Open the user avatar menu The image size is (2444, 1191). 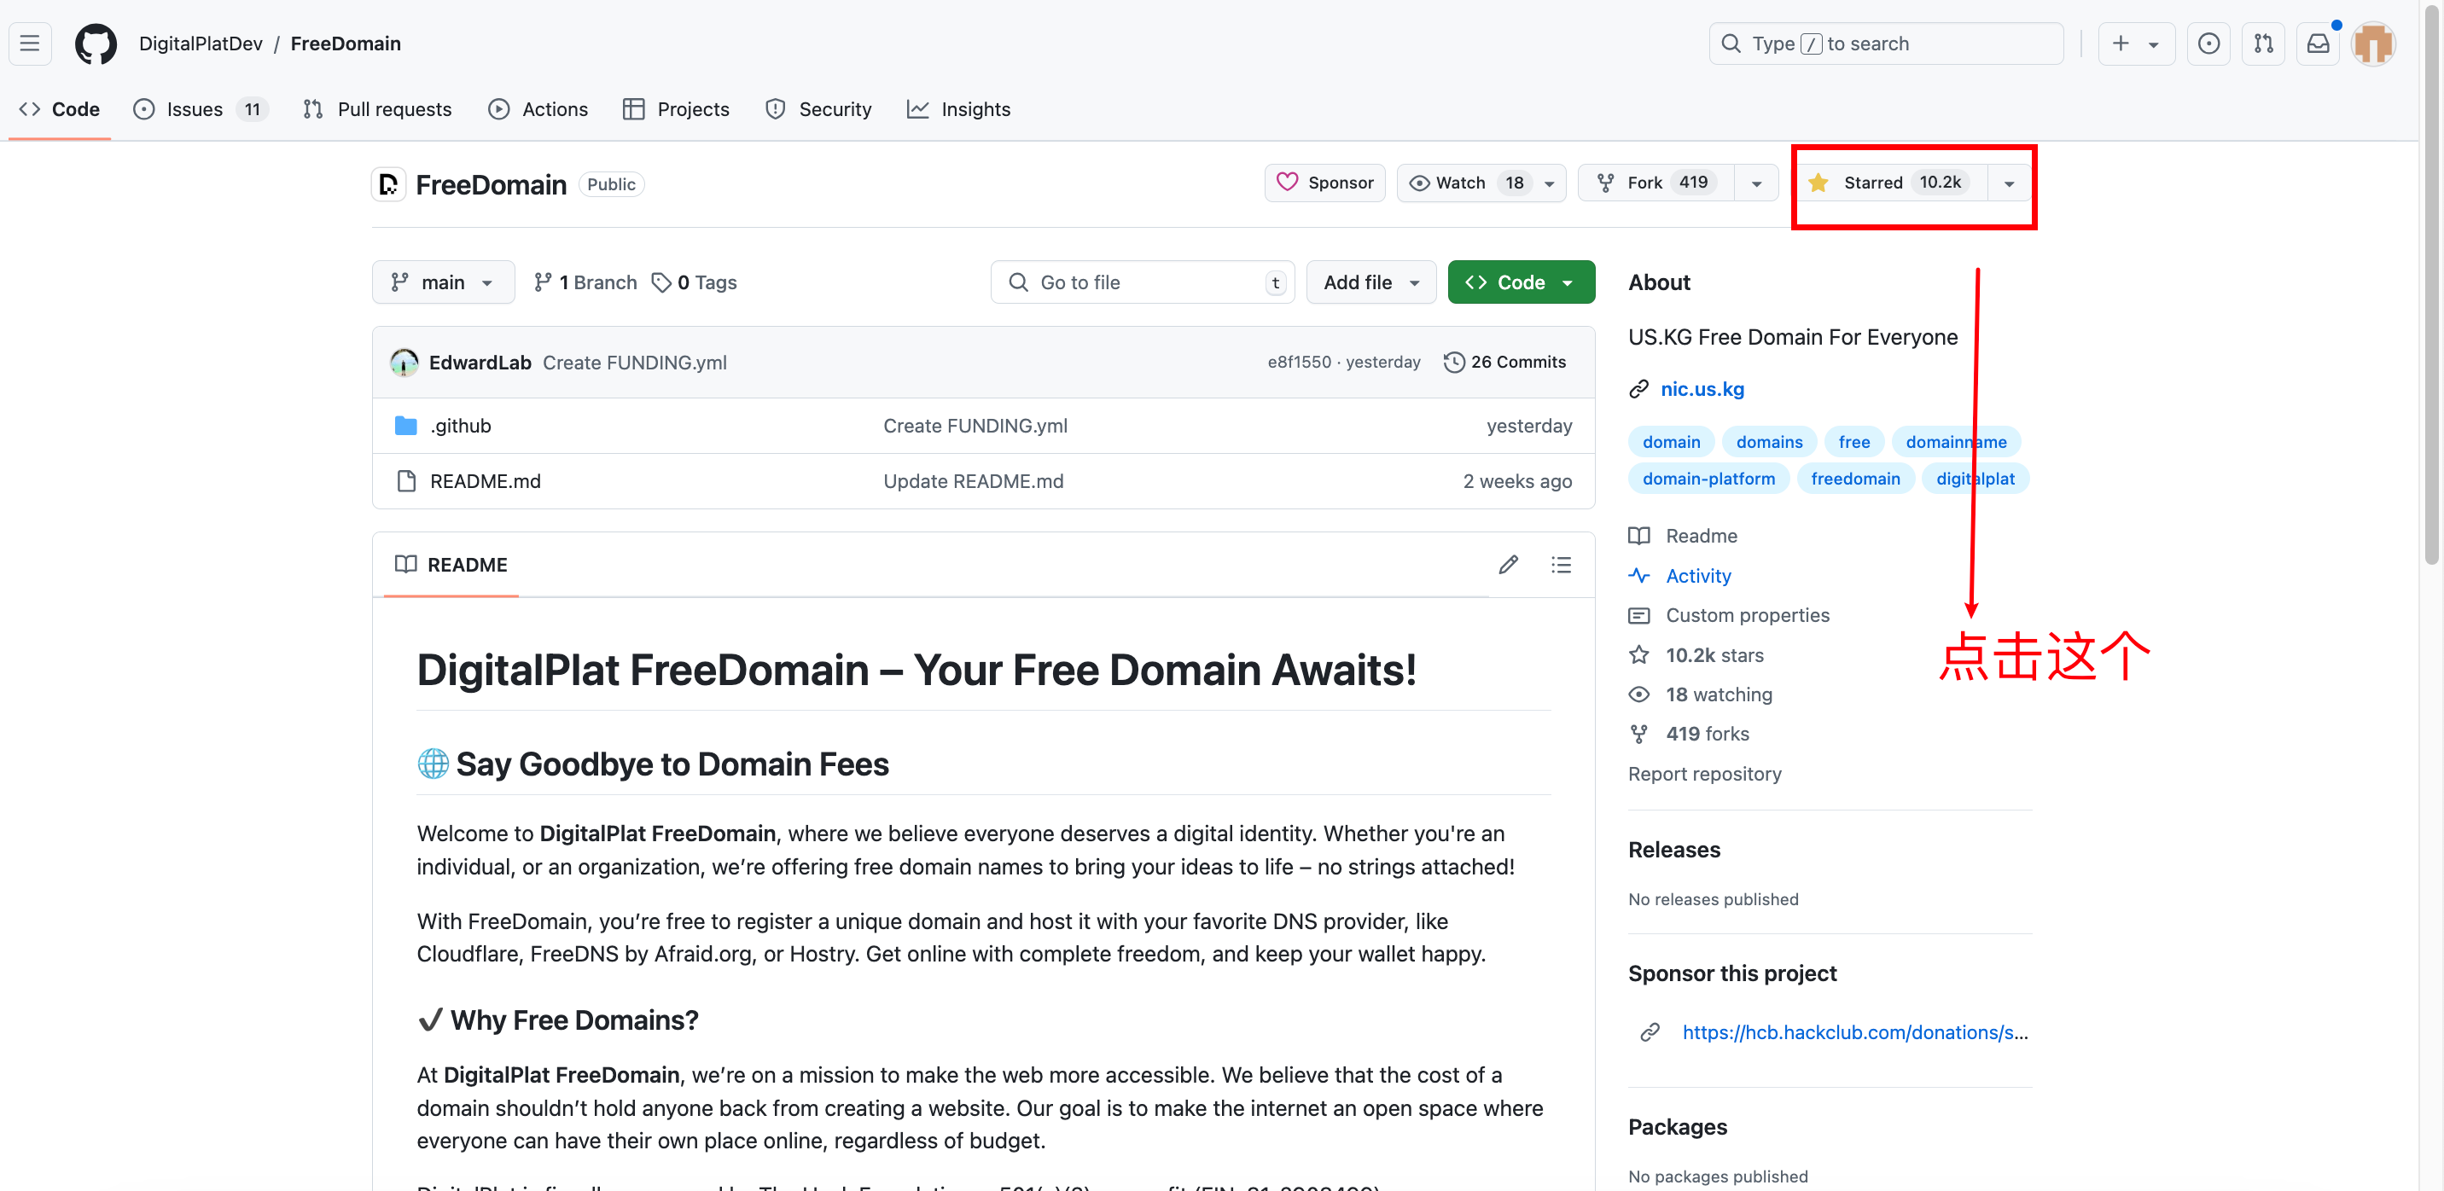[2373, 44]
